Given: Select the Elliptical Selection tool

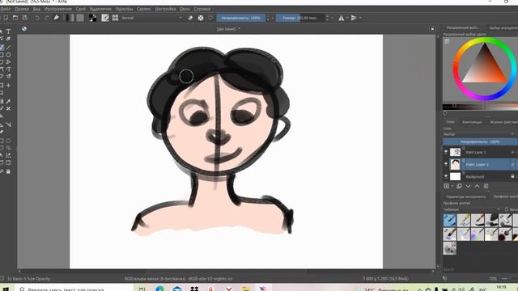Looking at the screenshot, I should point(9,141).
